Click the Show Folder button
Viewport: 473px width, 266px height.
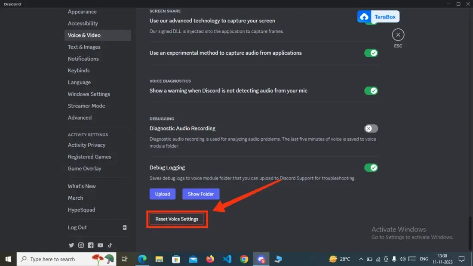click(201, 194)
